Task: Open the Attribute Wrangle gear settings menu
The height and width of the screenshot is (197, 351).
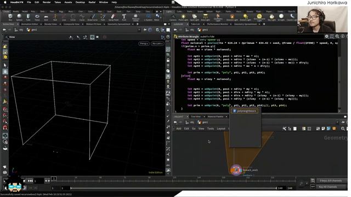Action: (x=327, y=37)
